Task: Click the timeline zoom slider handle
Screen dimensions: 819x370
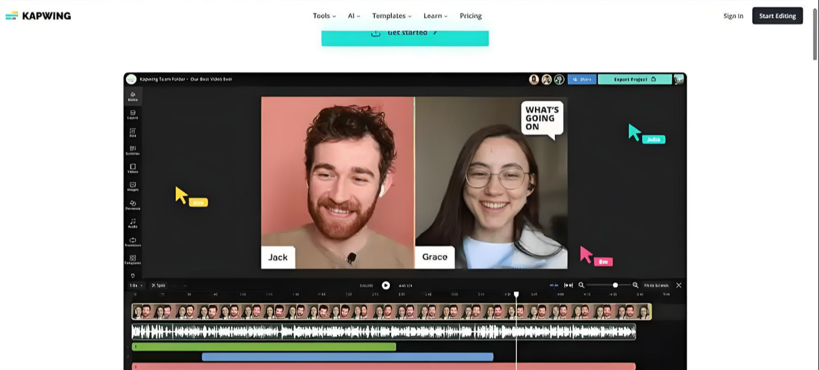Action: [x=615, y=285]
